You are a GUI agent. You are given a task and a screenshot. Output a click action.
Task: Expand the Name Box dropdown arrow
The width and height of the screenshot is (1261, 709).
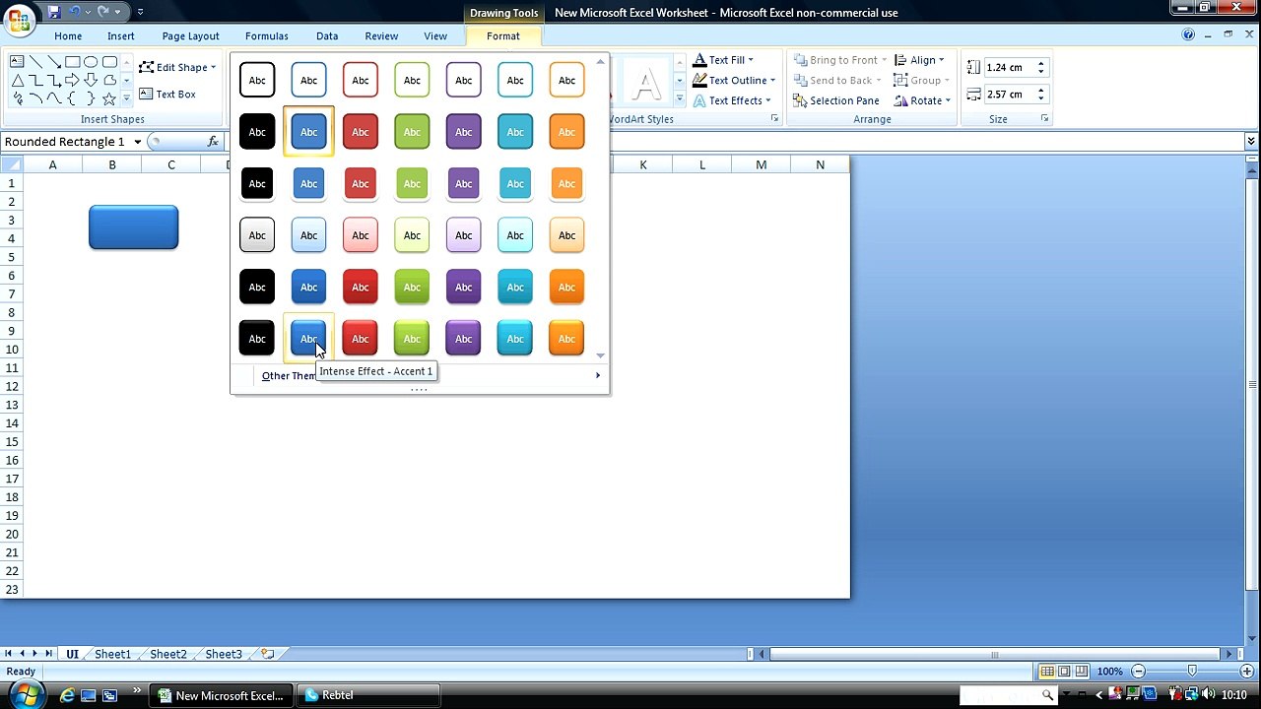coord(138,142)
